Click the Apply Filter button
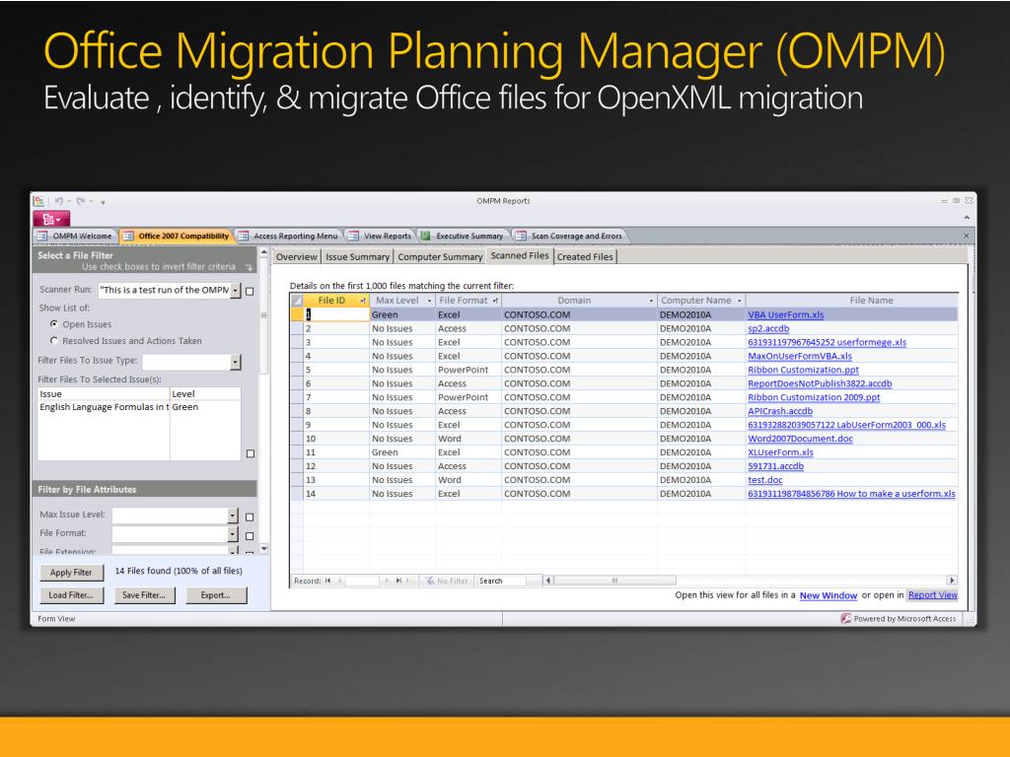 click(71, 573)
